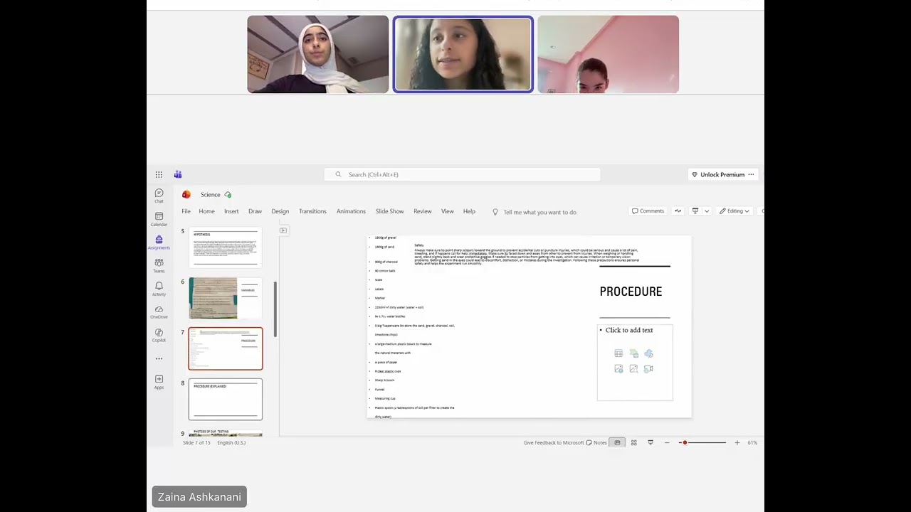911x512 pixels.
Task: Click the PowerPoint app logo
Action: 186,194
